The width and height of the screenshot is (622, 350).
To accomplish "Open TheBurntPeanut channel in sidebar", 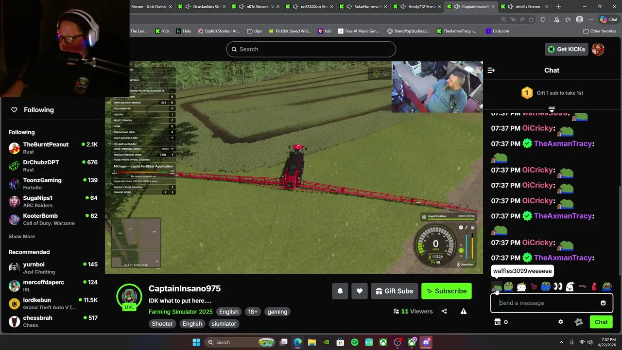I will 53,148.
